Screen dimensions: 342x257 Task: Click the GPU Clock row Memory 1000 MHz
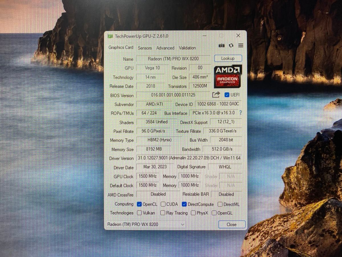pos(190,176)
